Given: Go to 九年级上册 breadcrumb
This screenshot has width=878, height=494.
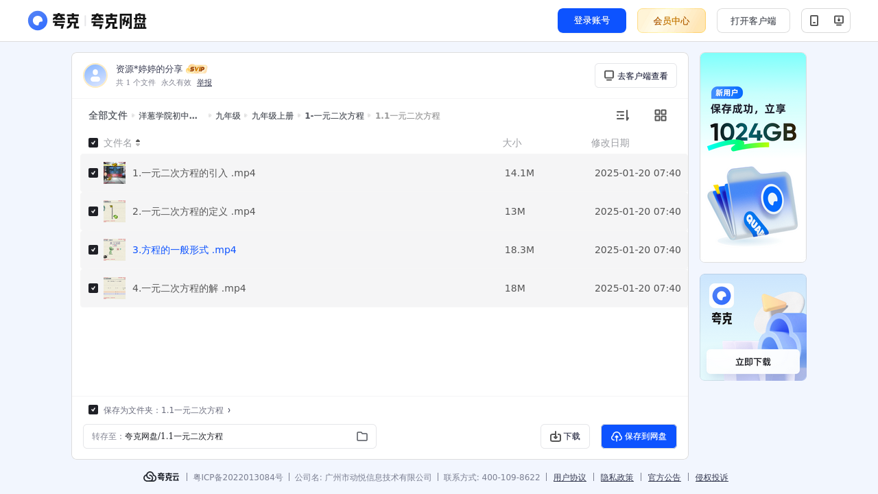Looking at the screenshot, I should [272, 116].
